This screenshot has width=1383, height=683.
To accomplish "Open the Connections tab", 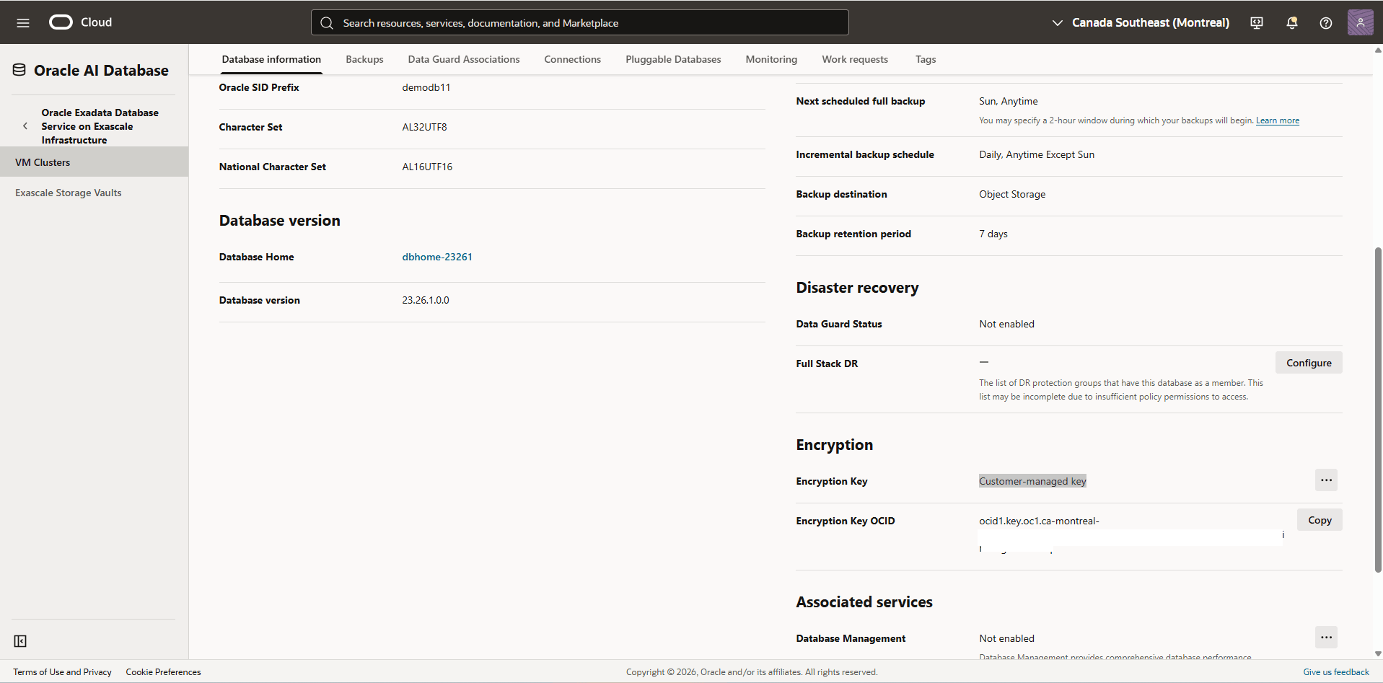I will coord(573,60).
